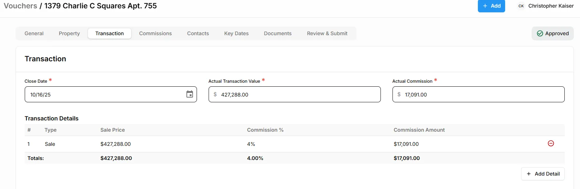Click the Totals 4.00% value
580x189 pixels.
pyautogui.click(x=255, y=158)
